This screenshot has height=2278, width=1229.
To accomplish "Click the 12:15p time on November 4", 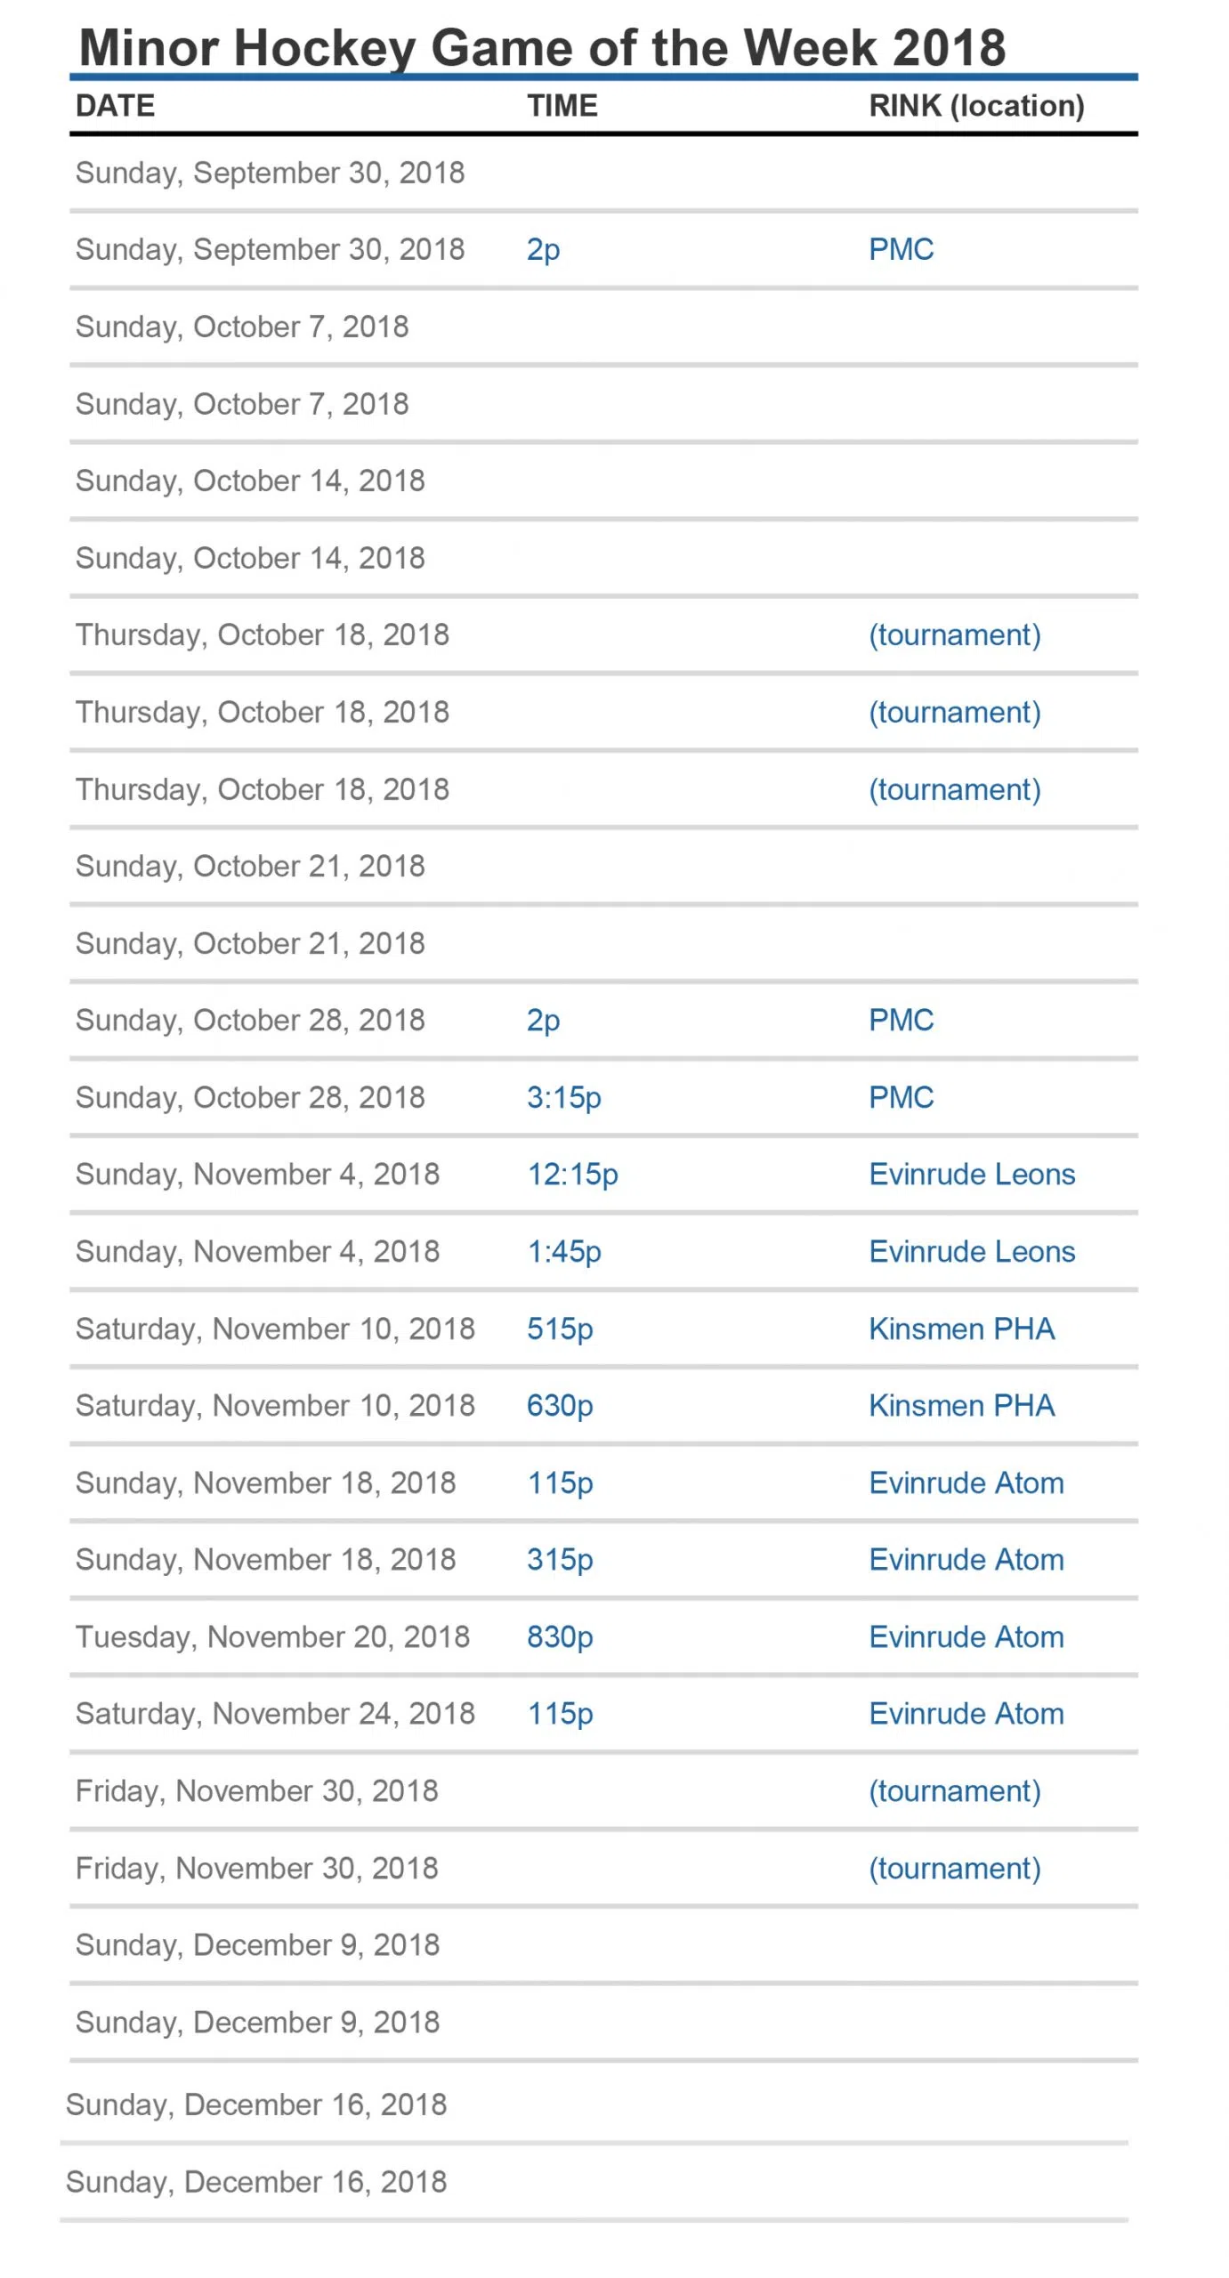I will click(x=572, y=1175).
